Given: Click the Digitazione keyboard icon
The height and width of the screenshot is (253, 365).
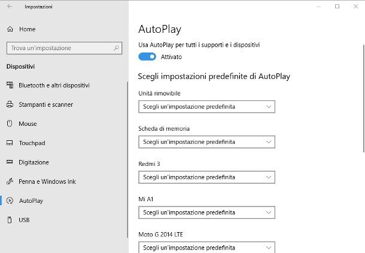Looking at the screenshot, I should click(x=10, y=162).
